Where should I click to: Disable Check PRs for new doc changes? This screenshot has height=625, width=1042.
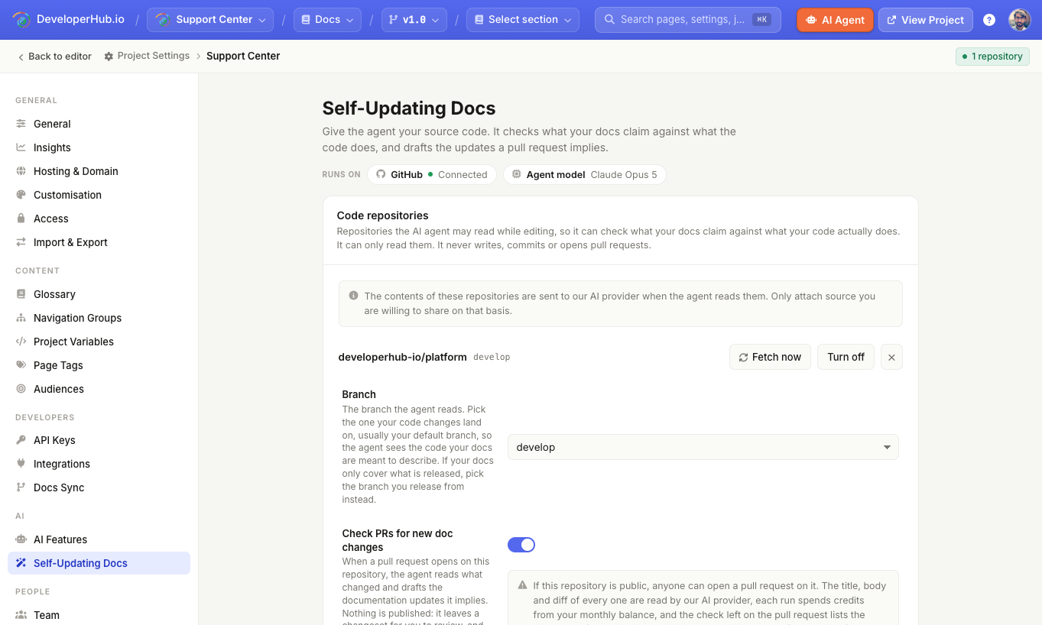pos(521,545)
